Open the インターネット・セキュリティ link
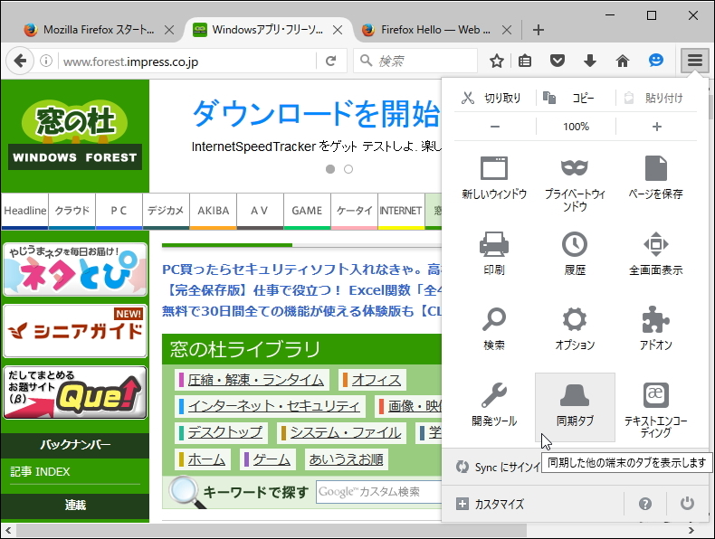 (273, 406)
